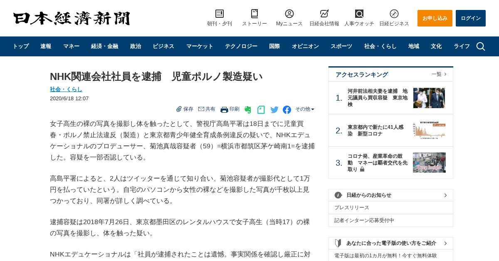Share the article on Twitter
Viewport: 499px width, 261px height.
tap(274, 110)
